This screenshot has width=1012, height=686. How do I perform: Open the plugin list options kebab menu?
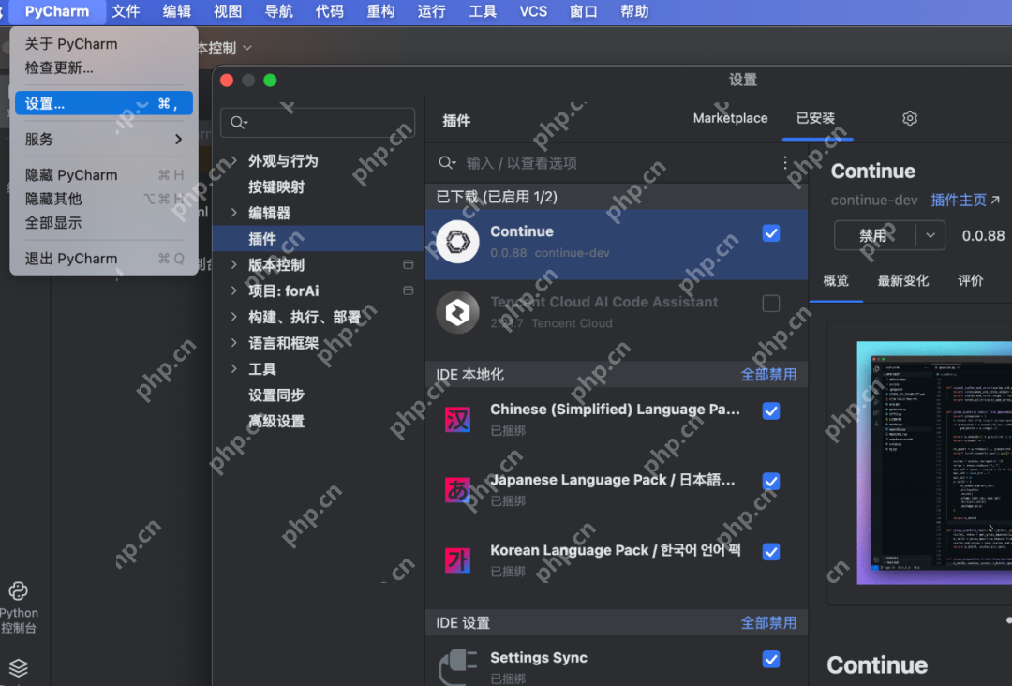click(785, 163)
